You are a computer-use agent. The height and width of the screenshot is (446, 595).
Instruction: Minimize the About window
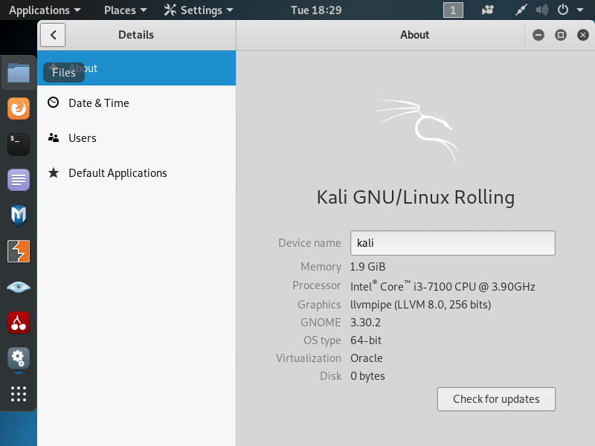[x=538, y=35]
